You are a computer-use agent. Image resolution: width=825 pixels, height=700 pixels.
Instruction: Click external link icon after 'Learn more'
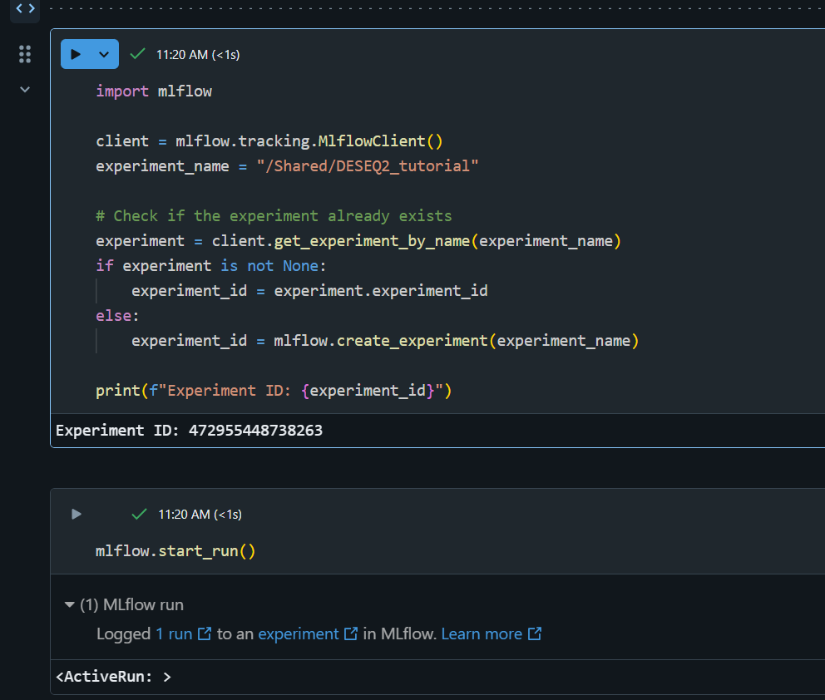535,633
